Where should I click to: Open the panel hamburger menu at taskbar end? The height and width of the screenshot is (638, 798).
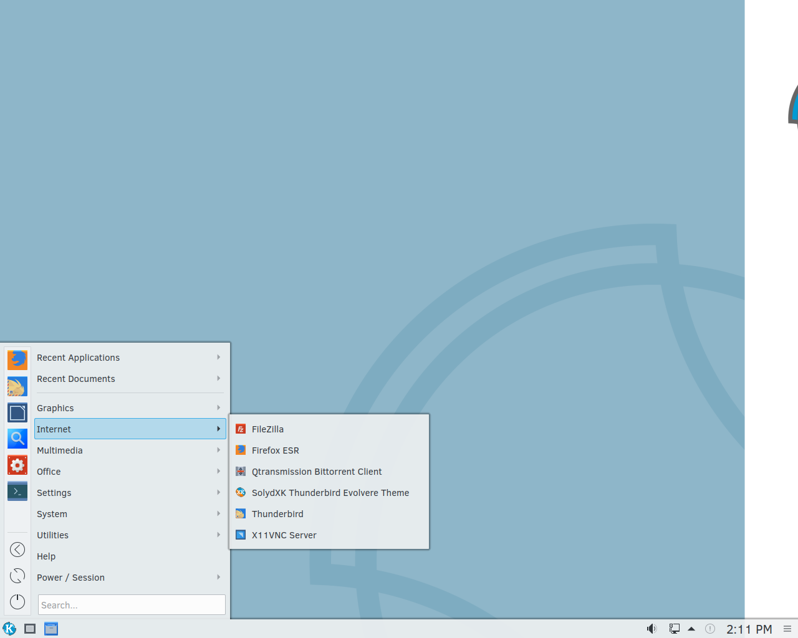pos(787,629)
